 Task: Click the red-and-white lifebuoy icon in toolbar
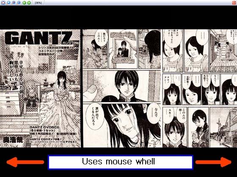[x=3, y=3]
